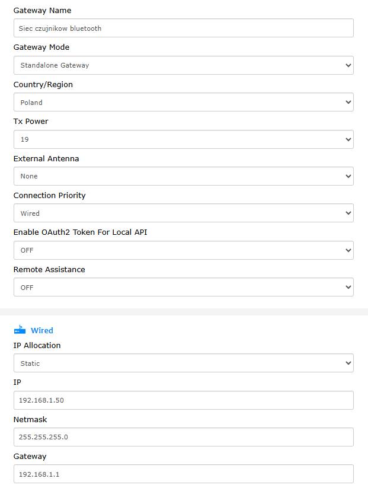Click the Wired section heading
The image size is (368, 488).
[41, 330]
